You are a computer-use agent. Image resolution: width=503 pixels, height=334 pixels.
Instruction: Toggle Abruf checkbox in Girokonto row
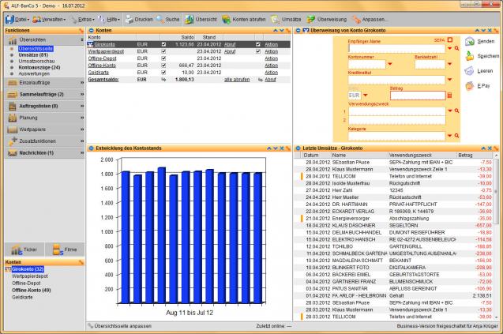(x=258, y=44)
